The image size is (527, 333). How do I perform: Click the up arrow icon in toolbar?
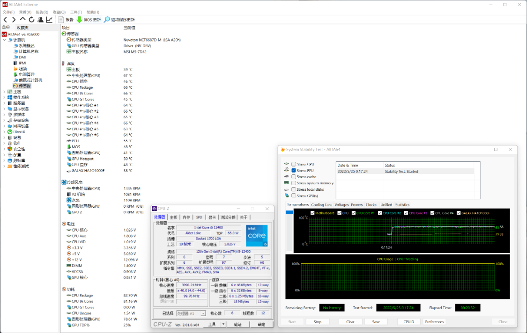pyautogui.click(x=22, y=20)
